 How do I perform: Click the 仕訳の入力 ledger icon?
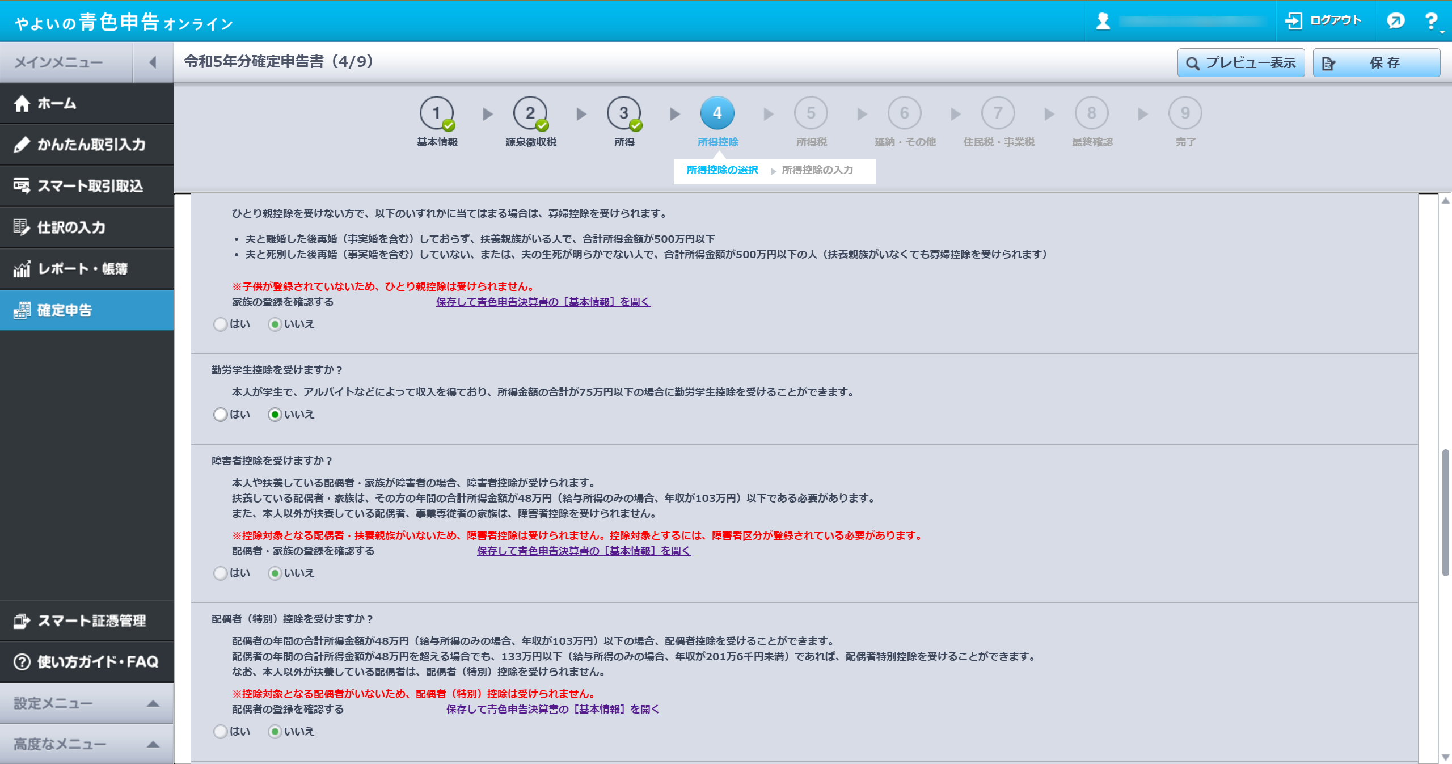pos(22,227)
